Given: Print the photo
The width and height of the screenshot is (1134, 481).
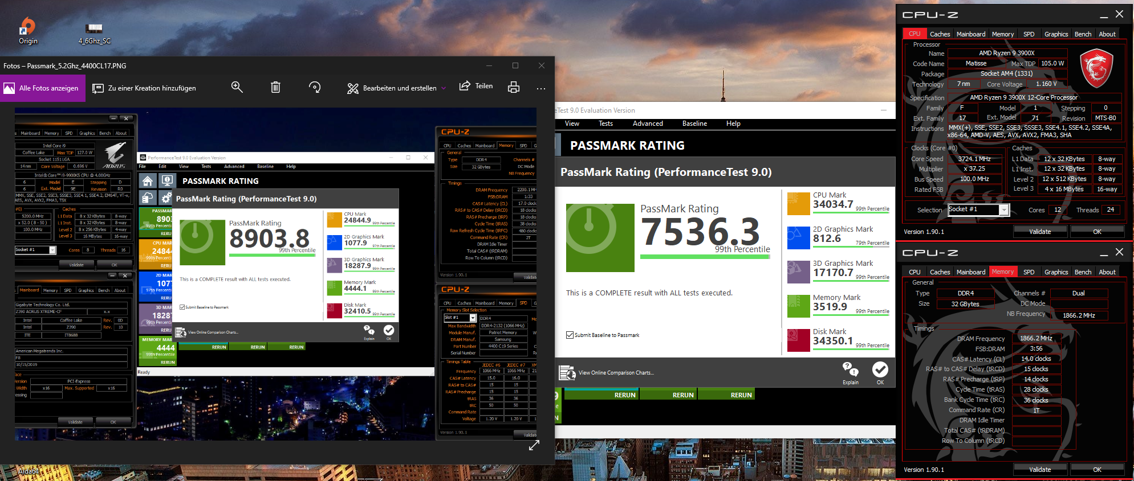Looking at the screenshot, I should coord(514,87).
